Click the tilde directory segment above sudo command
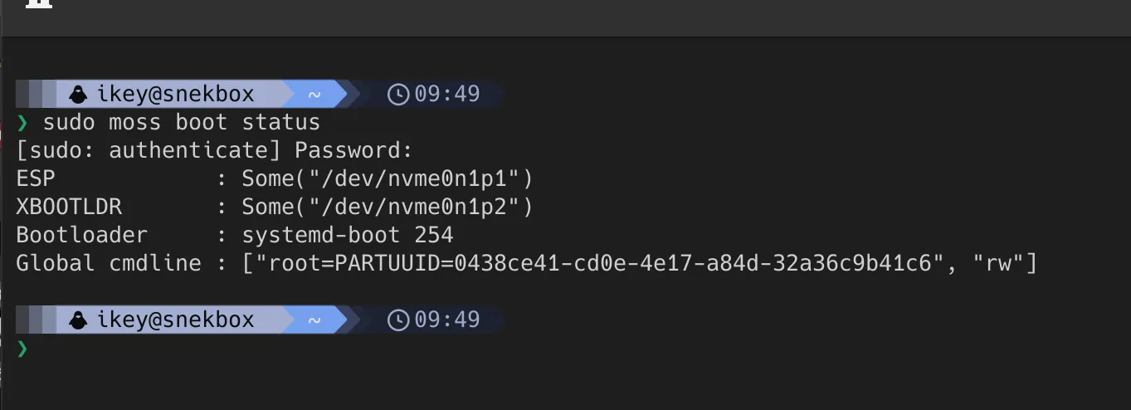 click(x=314, y=95)
